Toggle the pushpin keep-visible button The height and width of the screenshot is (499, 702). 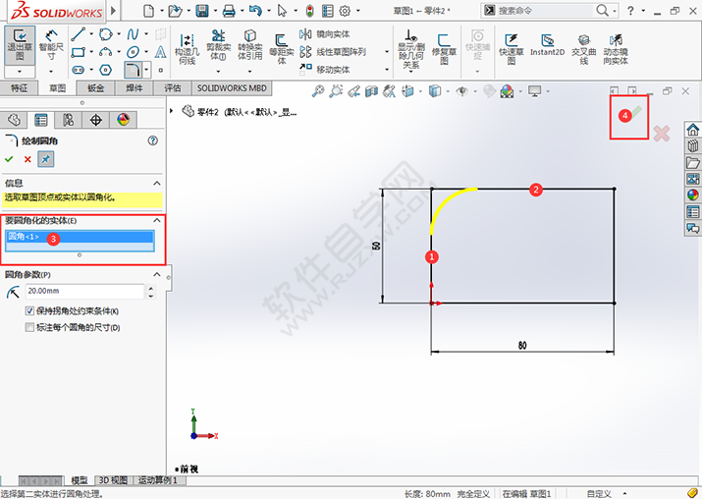pyautogui.click(x=46, y=159)
